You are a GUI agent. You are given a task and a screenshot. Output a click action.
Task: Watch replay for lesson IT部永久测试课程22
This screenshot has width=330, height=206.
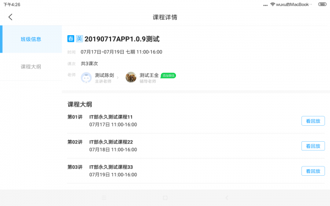[x=313, y=146]
